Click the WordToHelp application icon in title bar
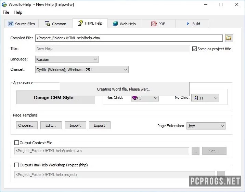Image resolution: width=245 pixels, height=192 pixels. 4,4
